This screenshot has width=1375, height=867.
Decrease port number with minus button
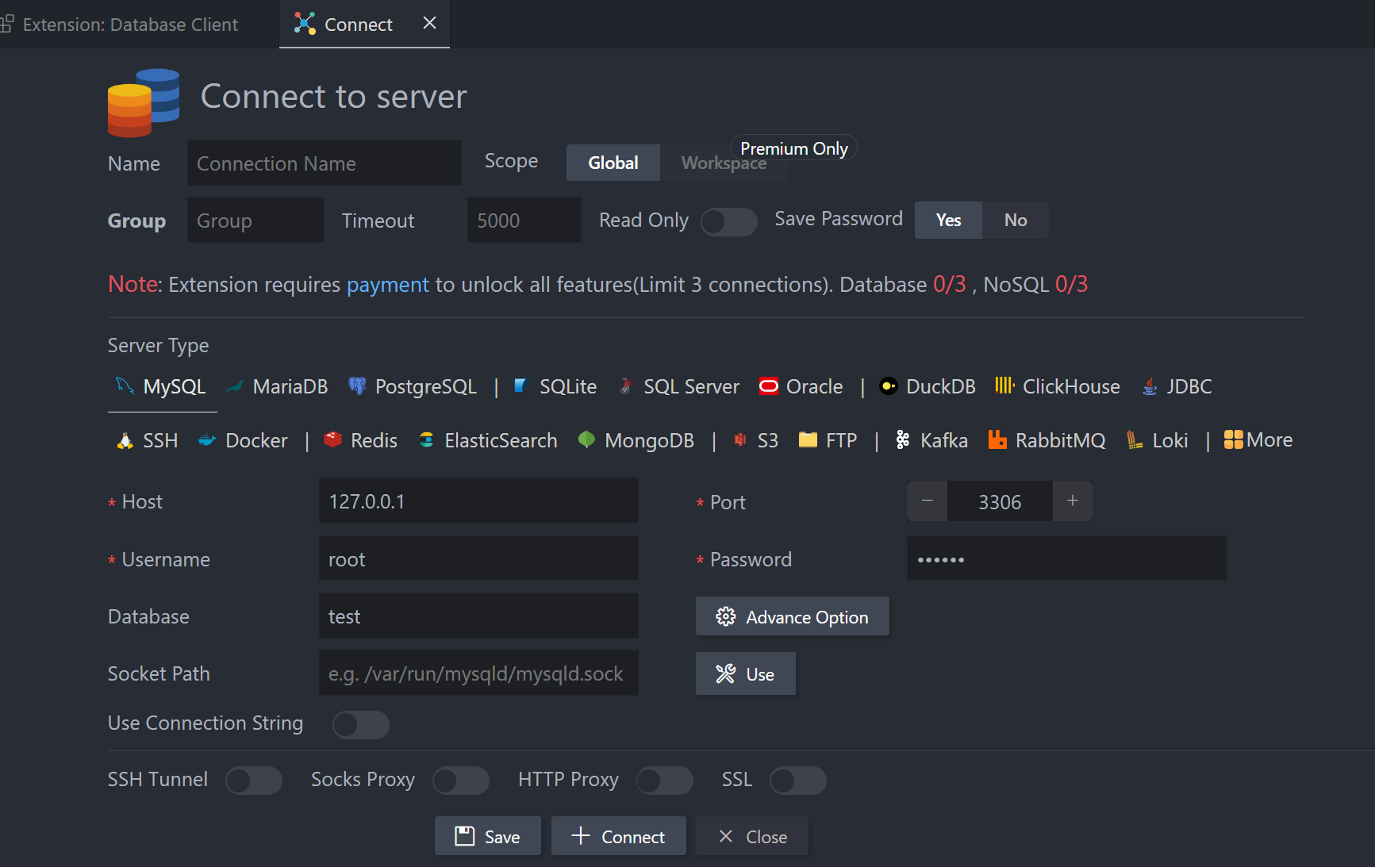click(927, 501)
